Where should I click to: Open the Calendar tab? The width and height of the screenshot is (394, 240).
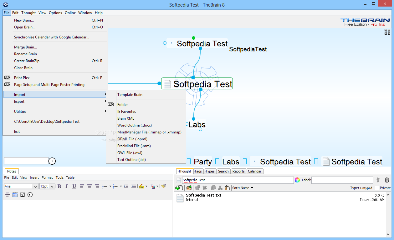pyautogui.click(x=255, y=171)
